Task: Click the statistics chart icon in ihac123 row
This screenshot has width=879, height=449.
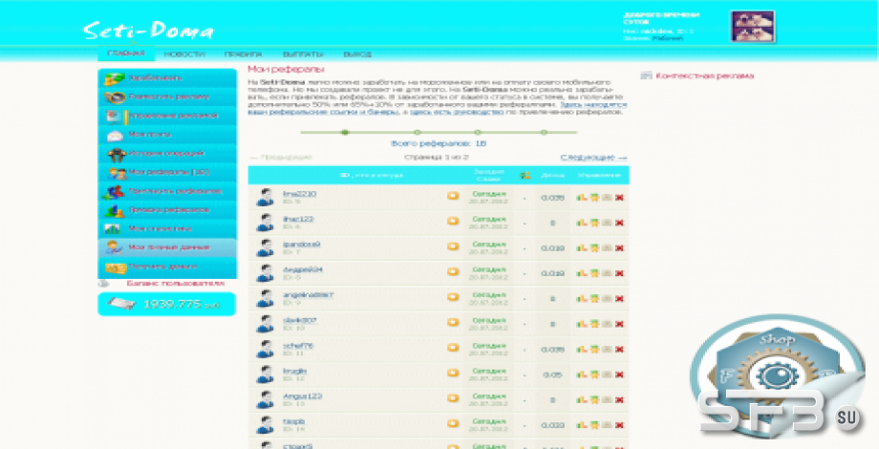Action: (x=581, y=223)
